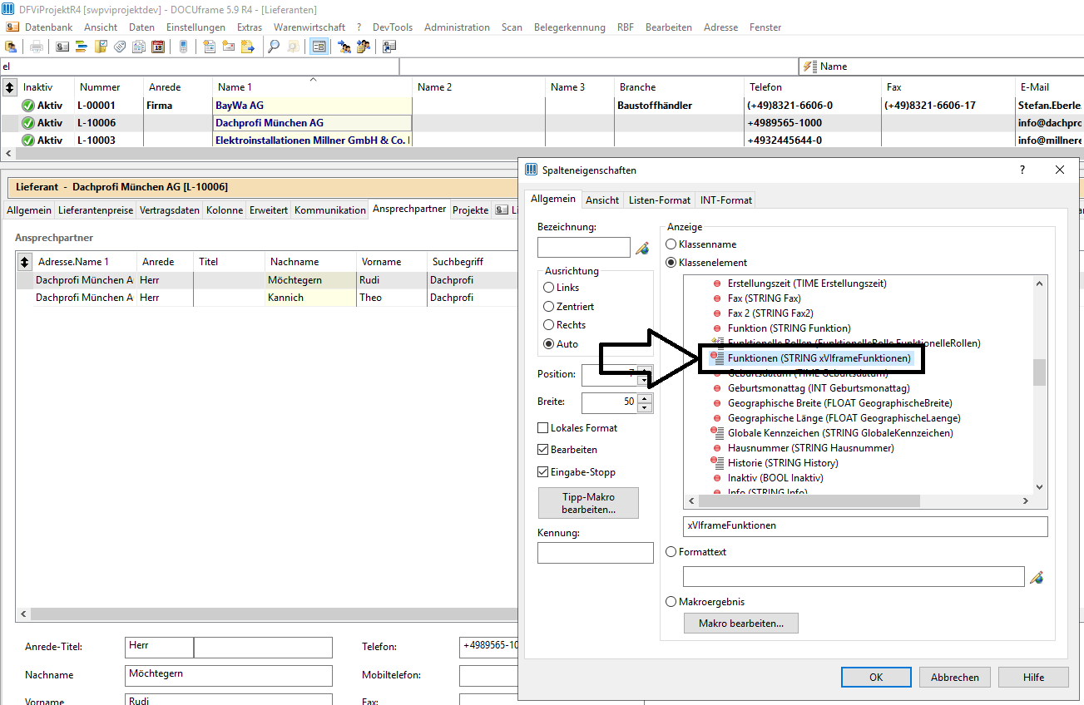Click the lightning icon next to Name

809,67
